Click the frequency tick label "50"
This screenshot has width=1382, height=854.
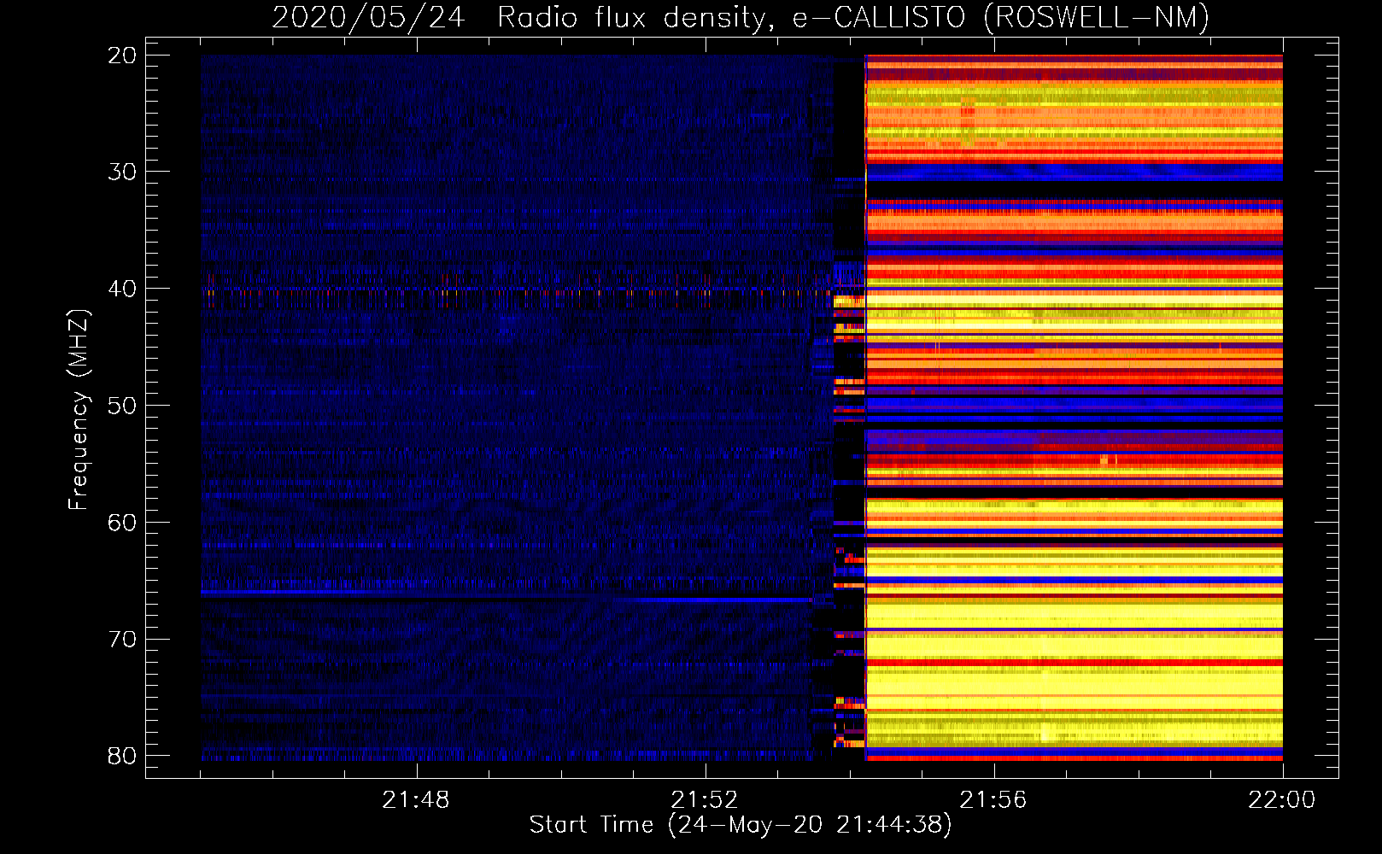pos(122,406)
